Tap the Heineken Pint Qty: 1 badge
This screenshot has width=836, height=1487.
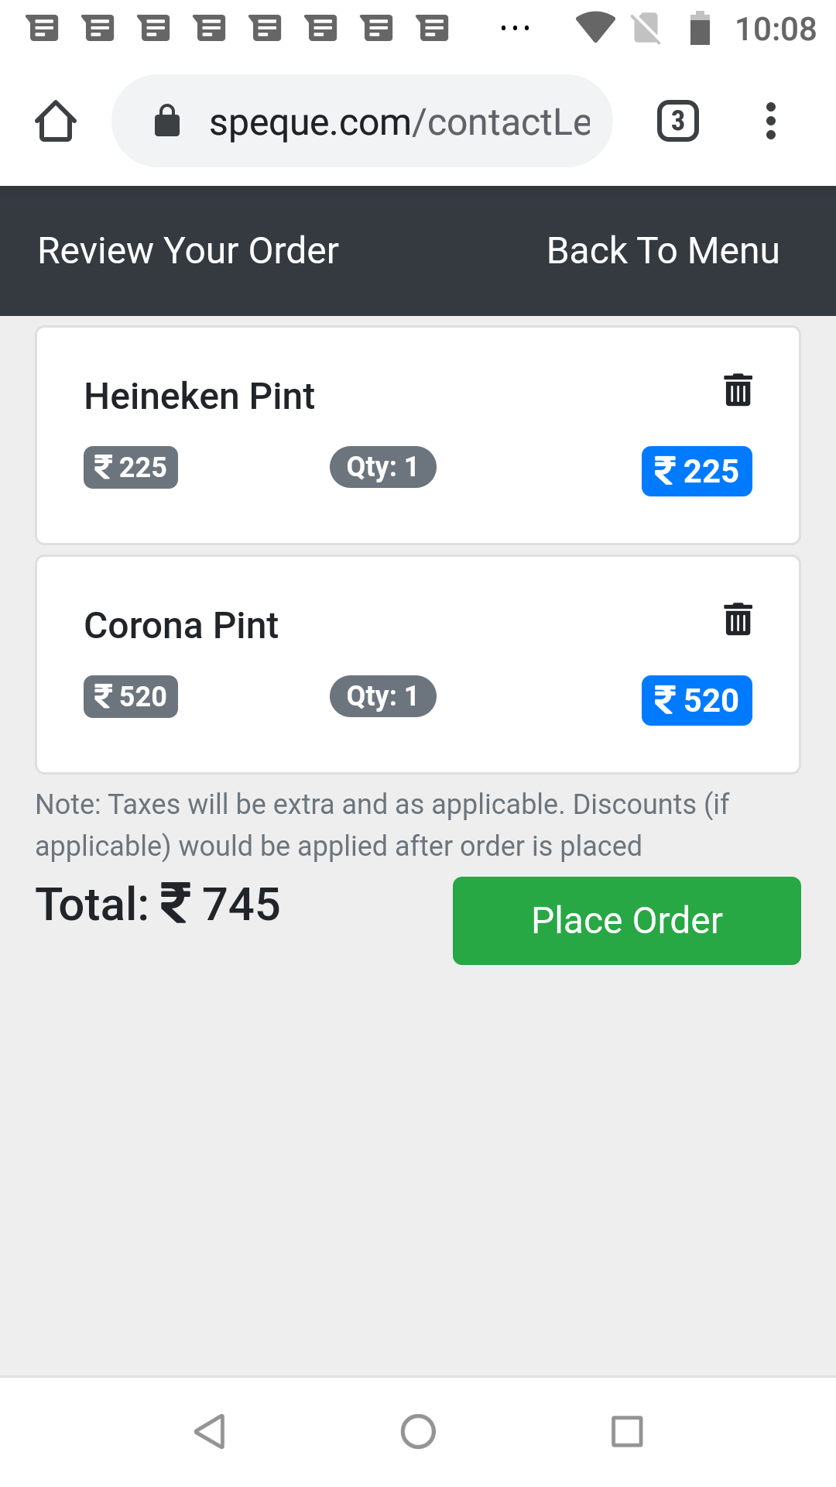[382, 467]
